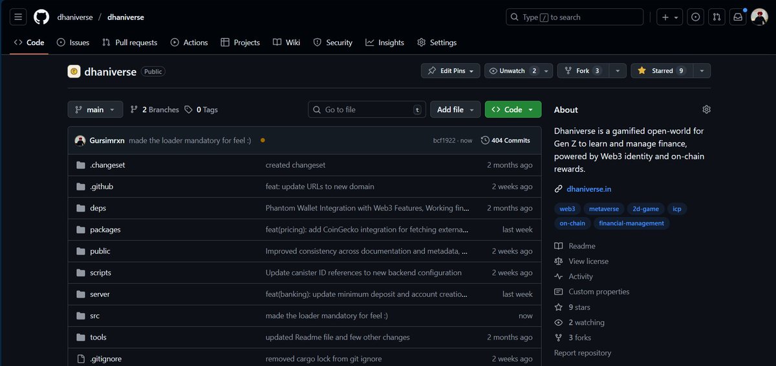
Task: Click the 2d-game topic tag
Action: [645, 208]
